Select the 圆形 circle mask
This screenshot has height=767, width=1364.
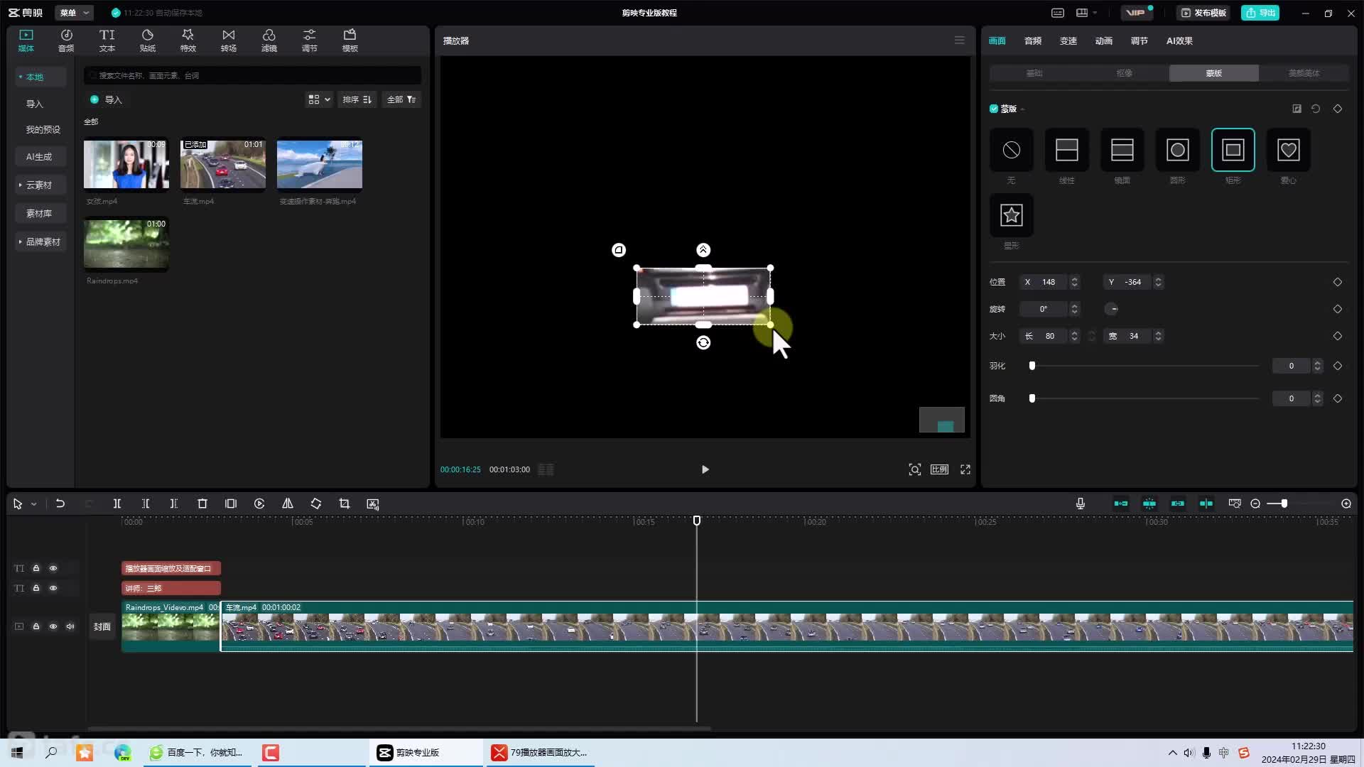[1177, 150]
